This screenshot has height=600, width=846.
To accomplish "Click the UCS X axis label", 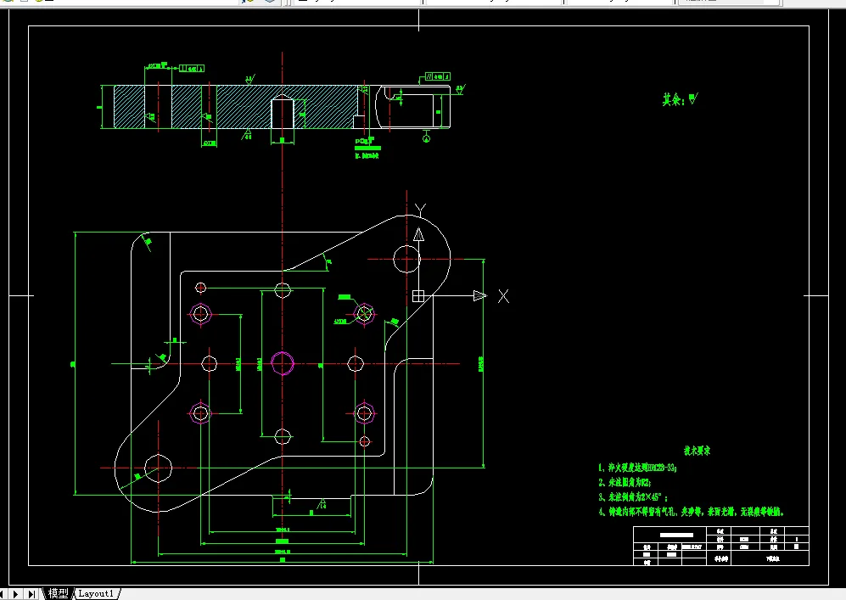I will [x=503, y=295].
